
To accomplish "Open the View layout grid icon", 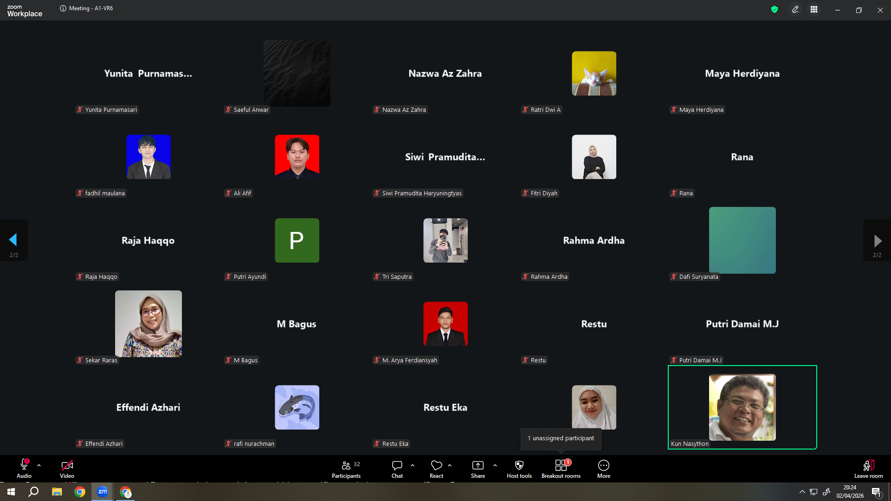I will tap(814, 9).
